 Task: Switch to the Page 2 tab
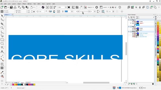tap(28, 83)
